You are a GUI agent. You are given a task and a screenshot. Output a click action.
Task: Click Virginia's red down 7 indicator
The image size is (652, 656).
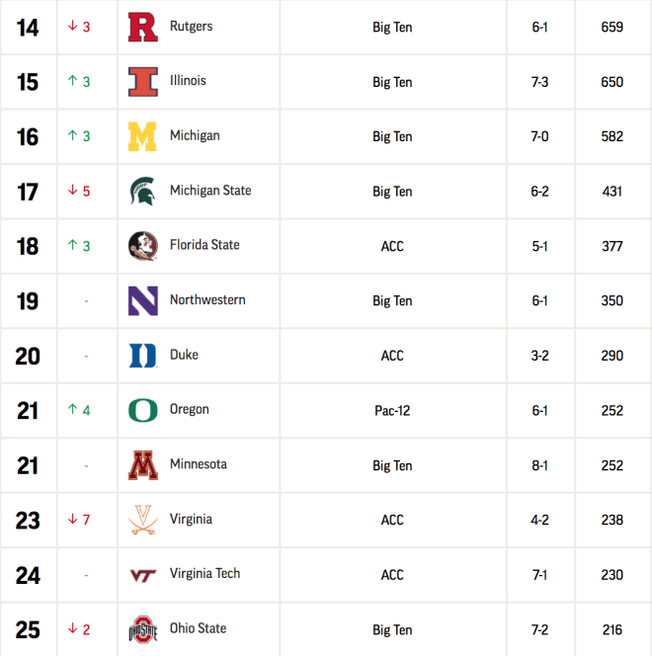click(79, 520)
